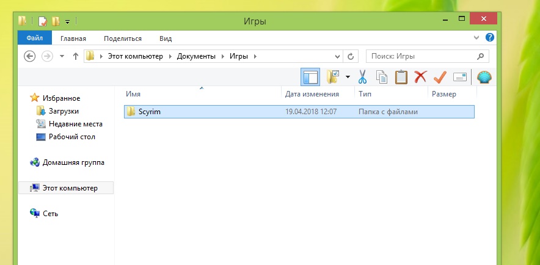The image size is (540, 265).
Task: Select Документы in the address breadcrumb
Action: coord(196,56)
